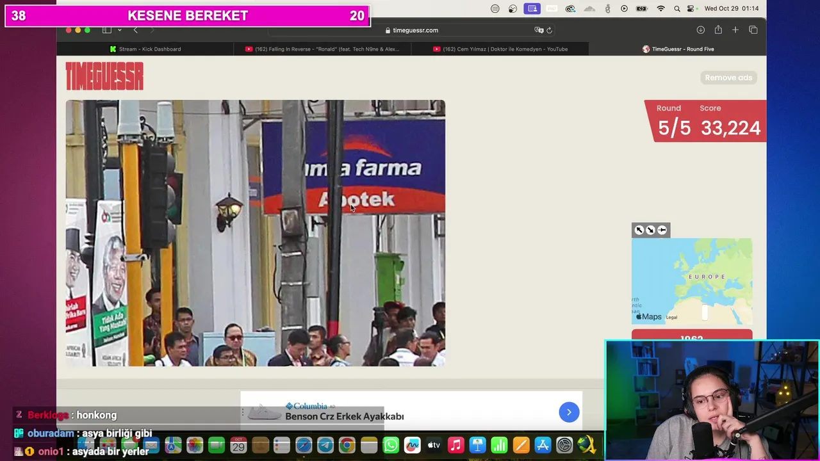
Task: Go back with Safari back arrow
Action: pos(135,30)
